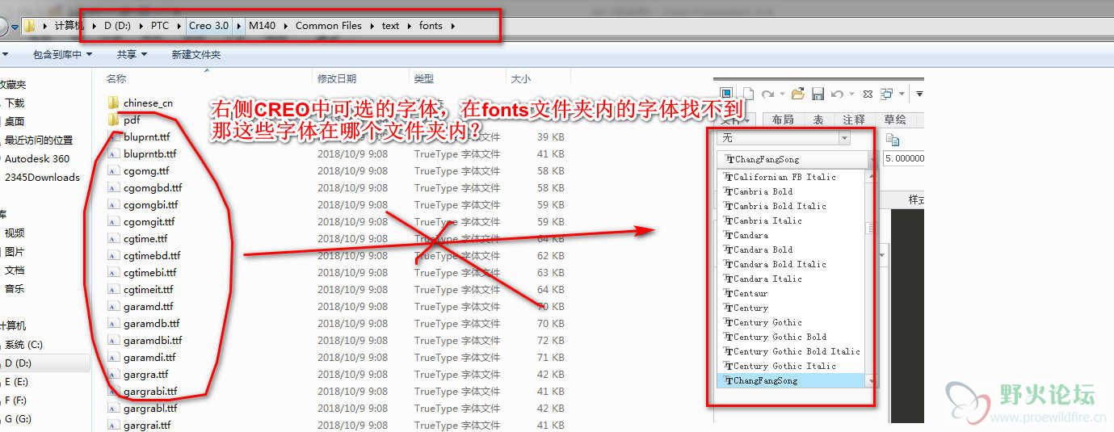This screenshot has height=432, width=1114.
Task: Expand path arrow after Creo 3.0 breadcrumb
Action: (239, 26)
